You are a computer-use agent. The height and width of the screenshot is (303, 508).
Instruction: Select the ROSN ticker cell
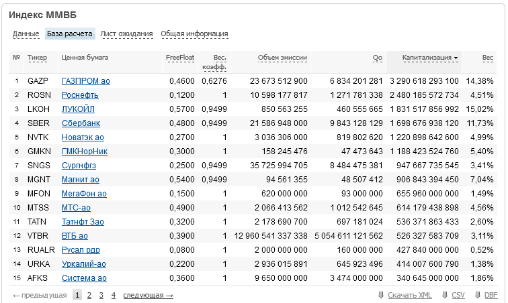39,95
